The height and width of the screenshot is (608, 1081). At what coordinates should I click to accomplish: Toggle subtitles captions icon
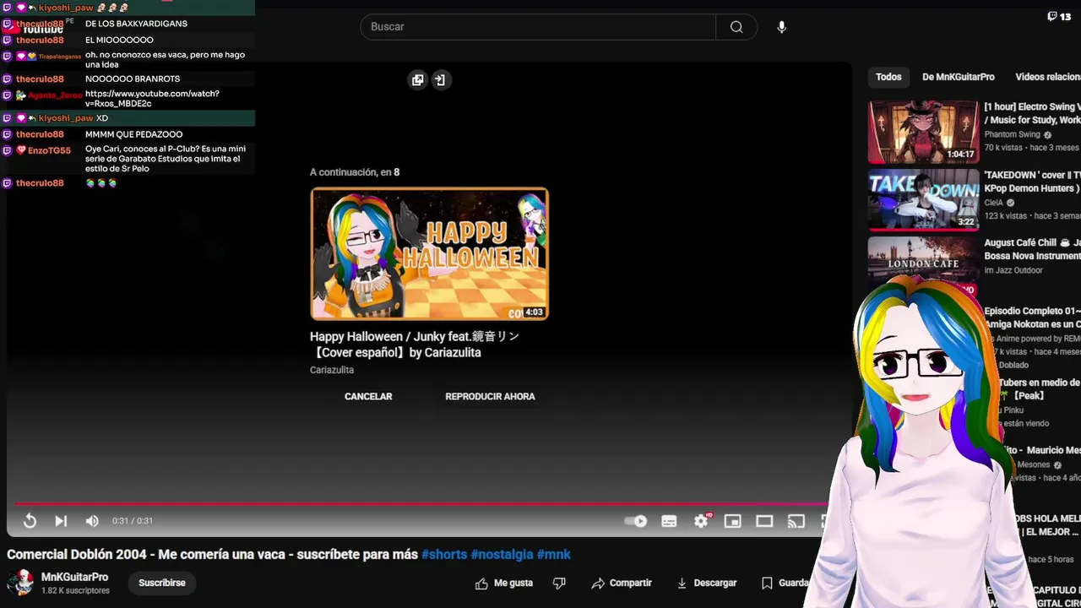coord(669,521)
